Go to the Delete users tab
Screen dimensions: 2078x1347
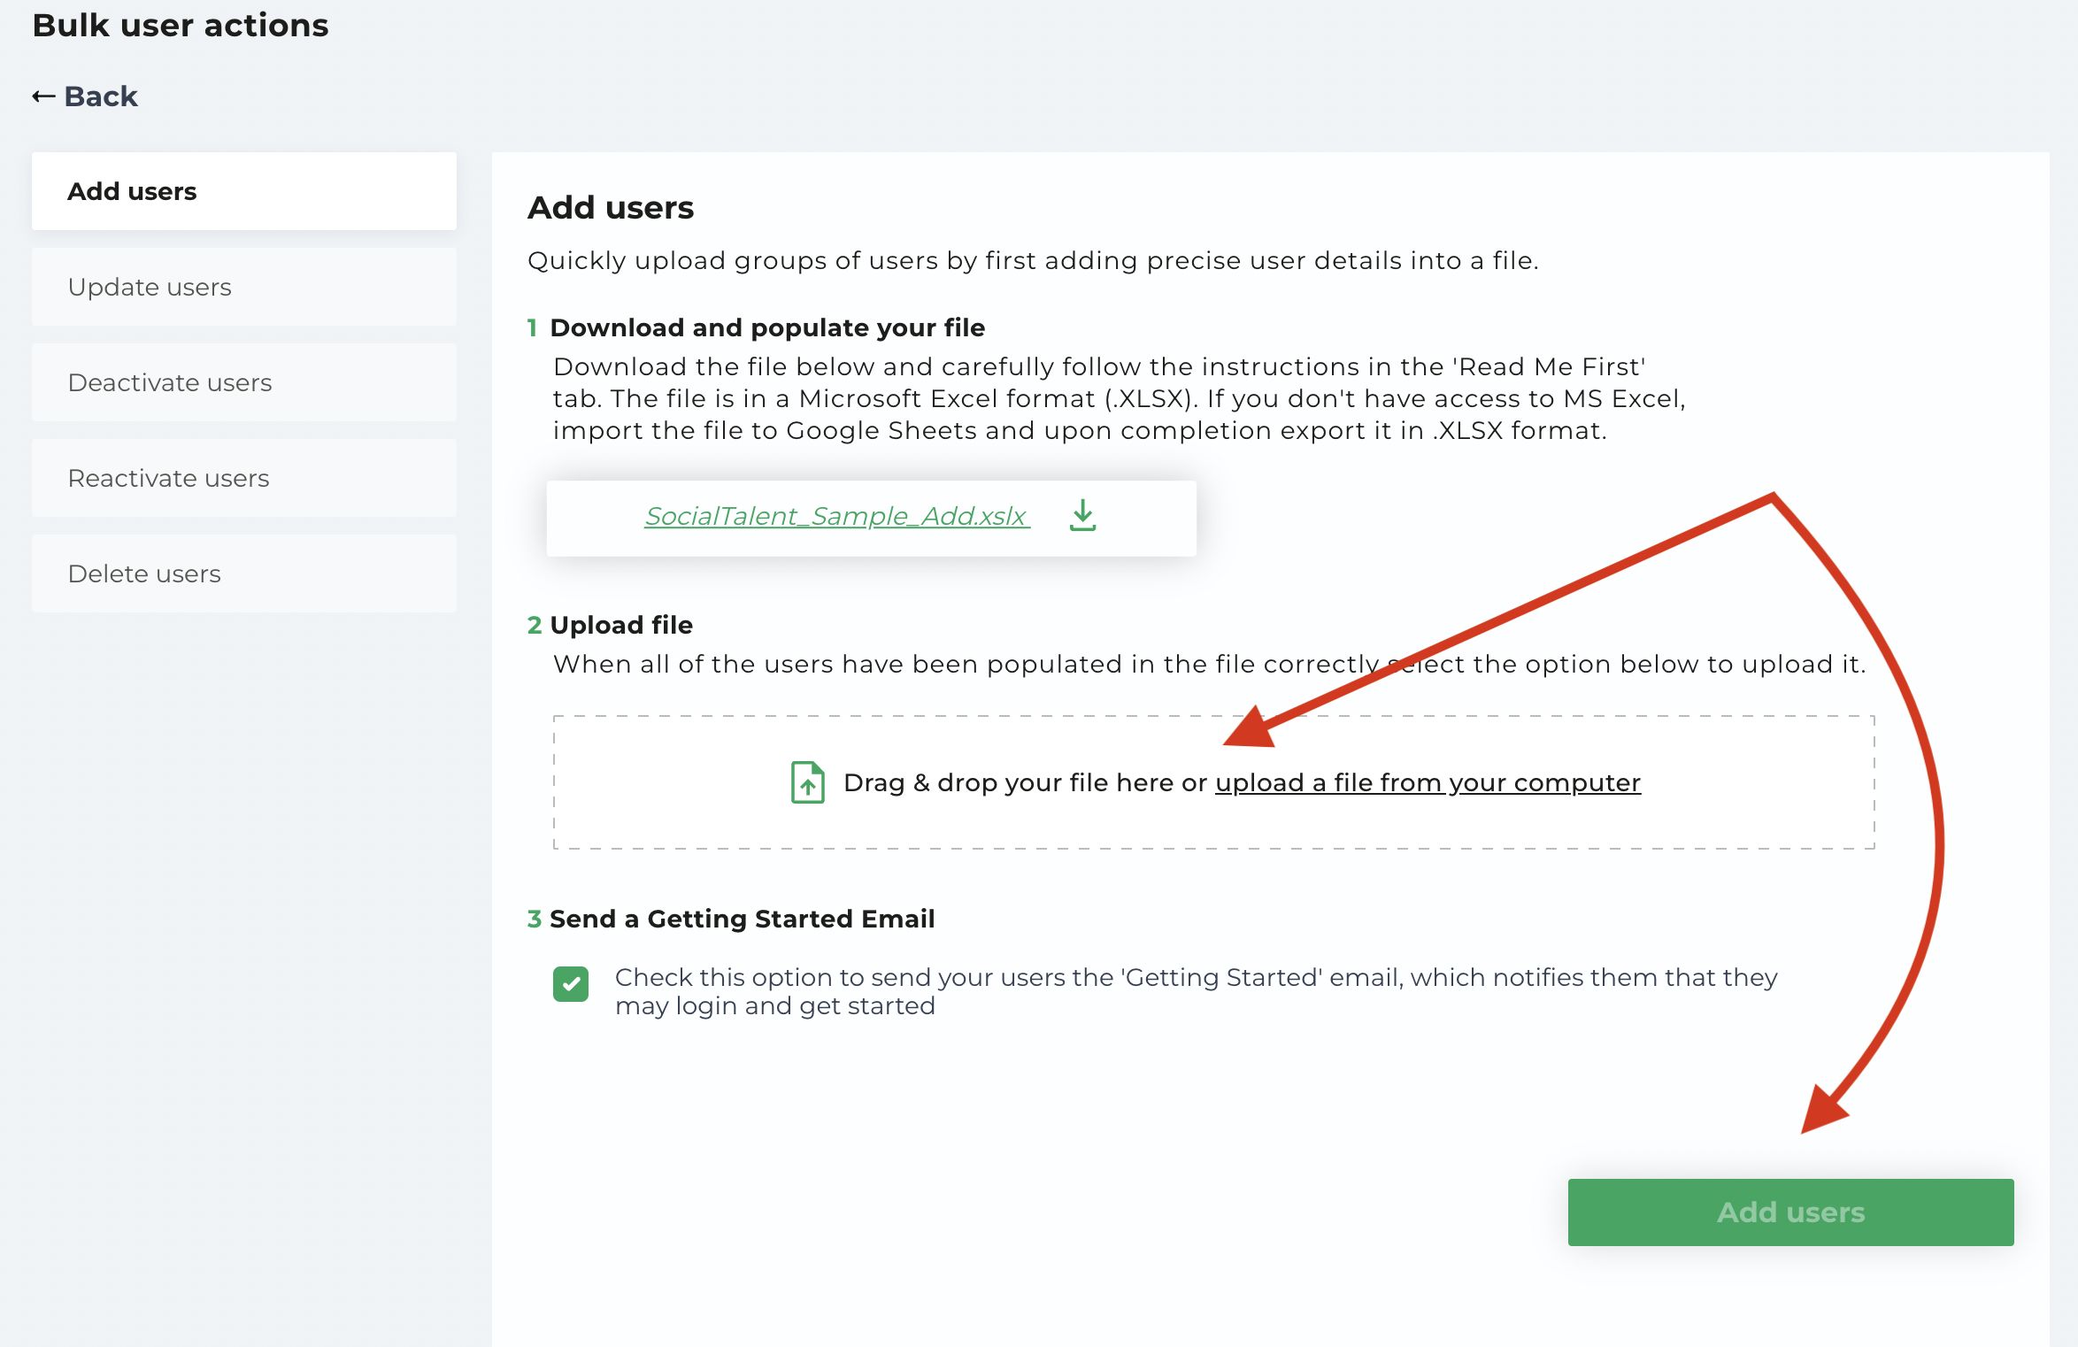(244, 573)
